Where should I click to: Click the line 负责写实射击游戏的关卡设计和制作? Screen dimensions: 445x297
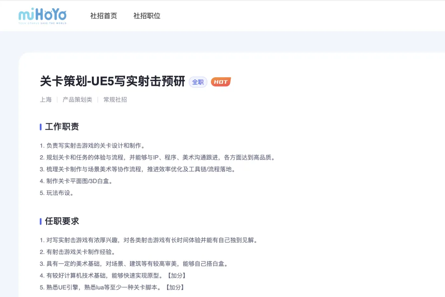93,146
